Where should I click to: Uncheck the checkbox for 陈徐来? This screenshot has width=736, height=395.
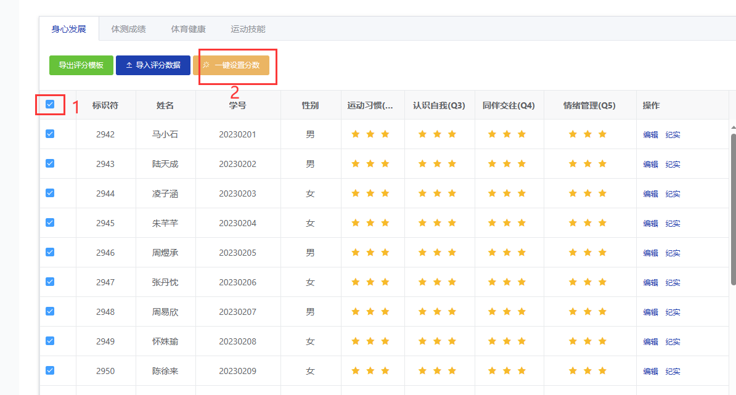coord(50,370)
